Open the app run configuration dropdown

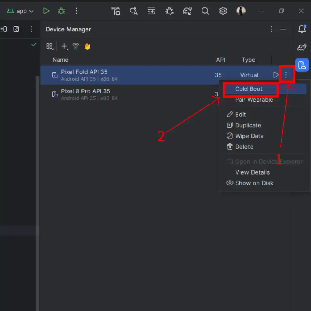20,11
